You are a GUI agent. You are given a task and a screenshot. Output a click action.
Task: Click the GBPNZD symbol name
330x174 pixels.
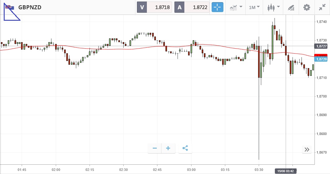pyautogui.click(x=30, y=7)
